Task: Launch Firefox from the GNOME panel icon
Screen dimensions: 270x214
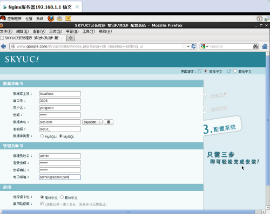Action: click(x=51, y=18)
